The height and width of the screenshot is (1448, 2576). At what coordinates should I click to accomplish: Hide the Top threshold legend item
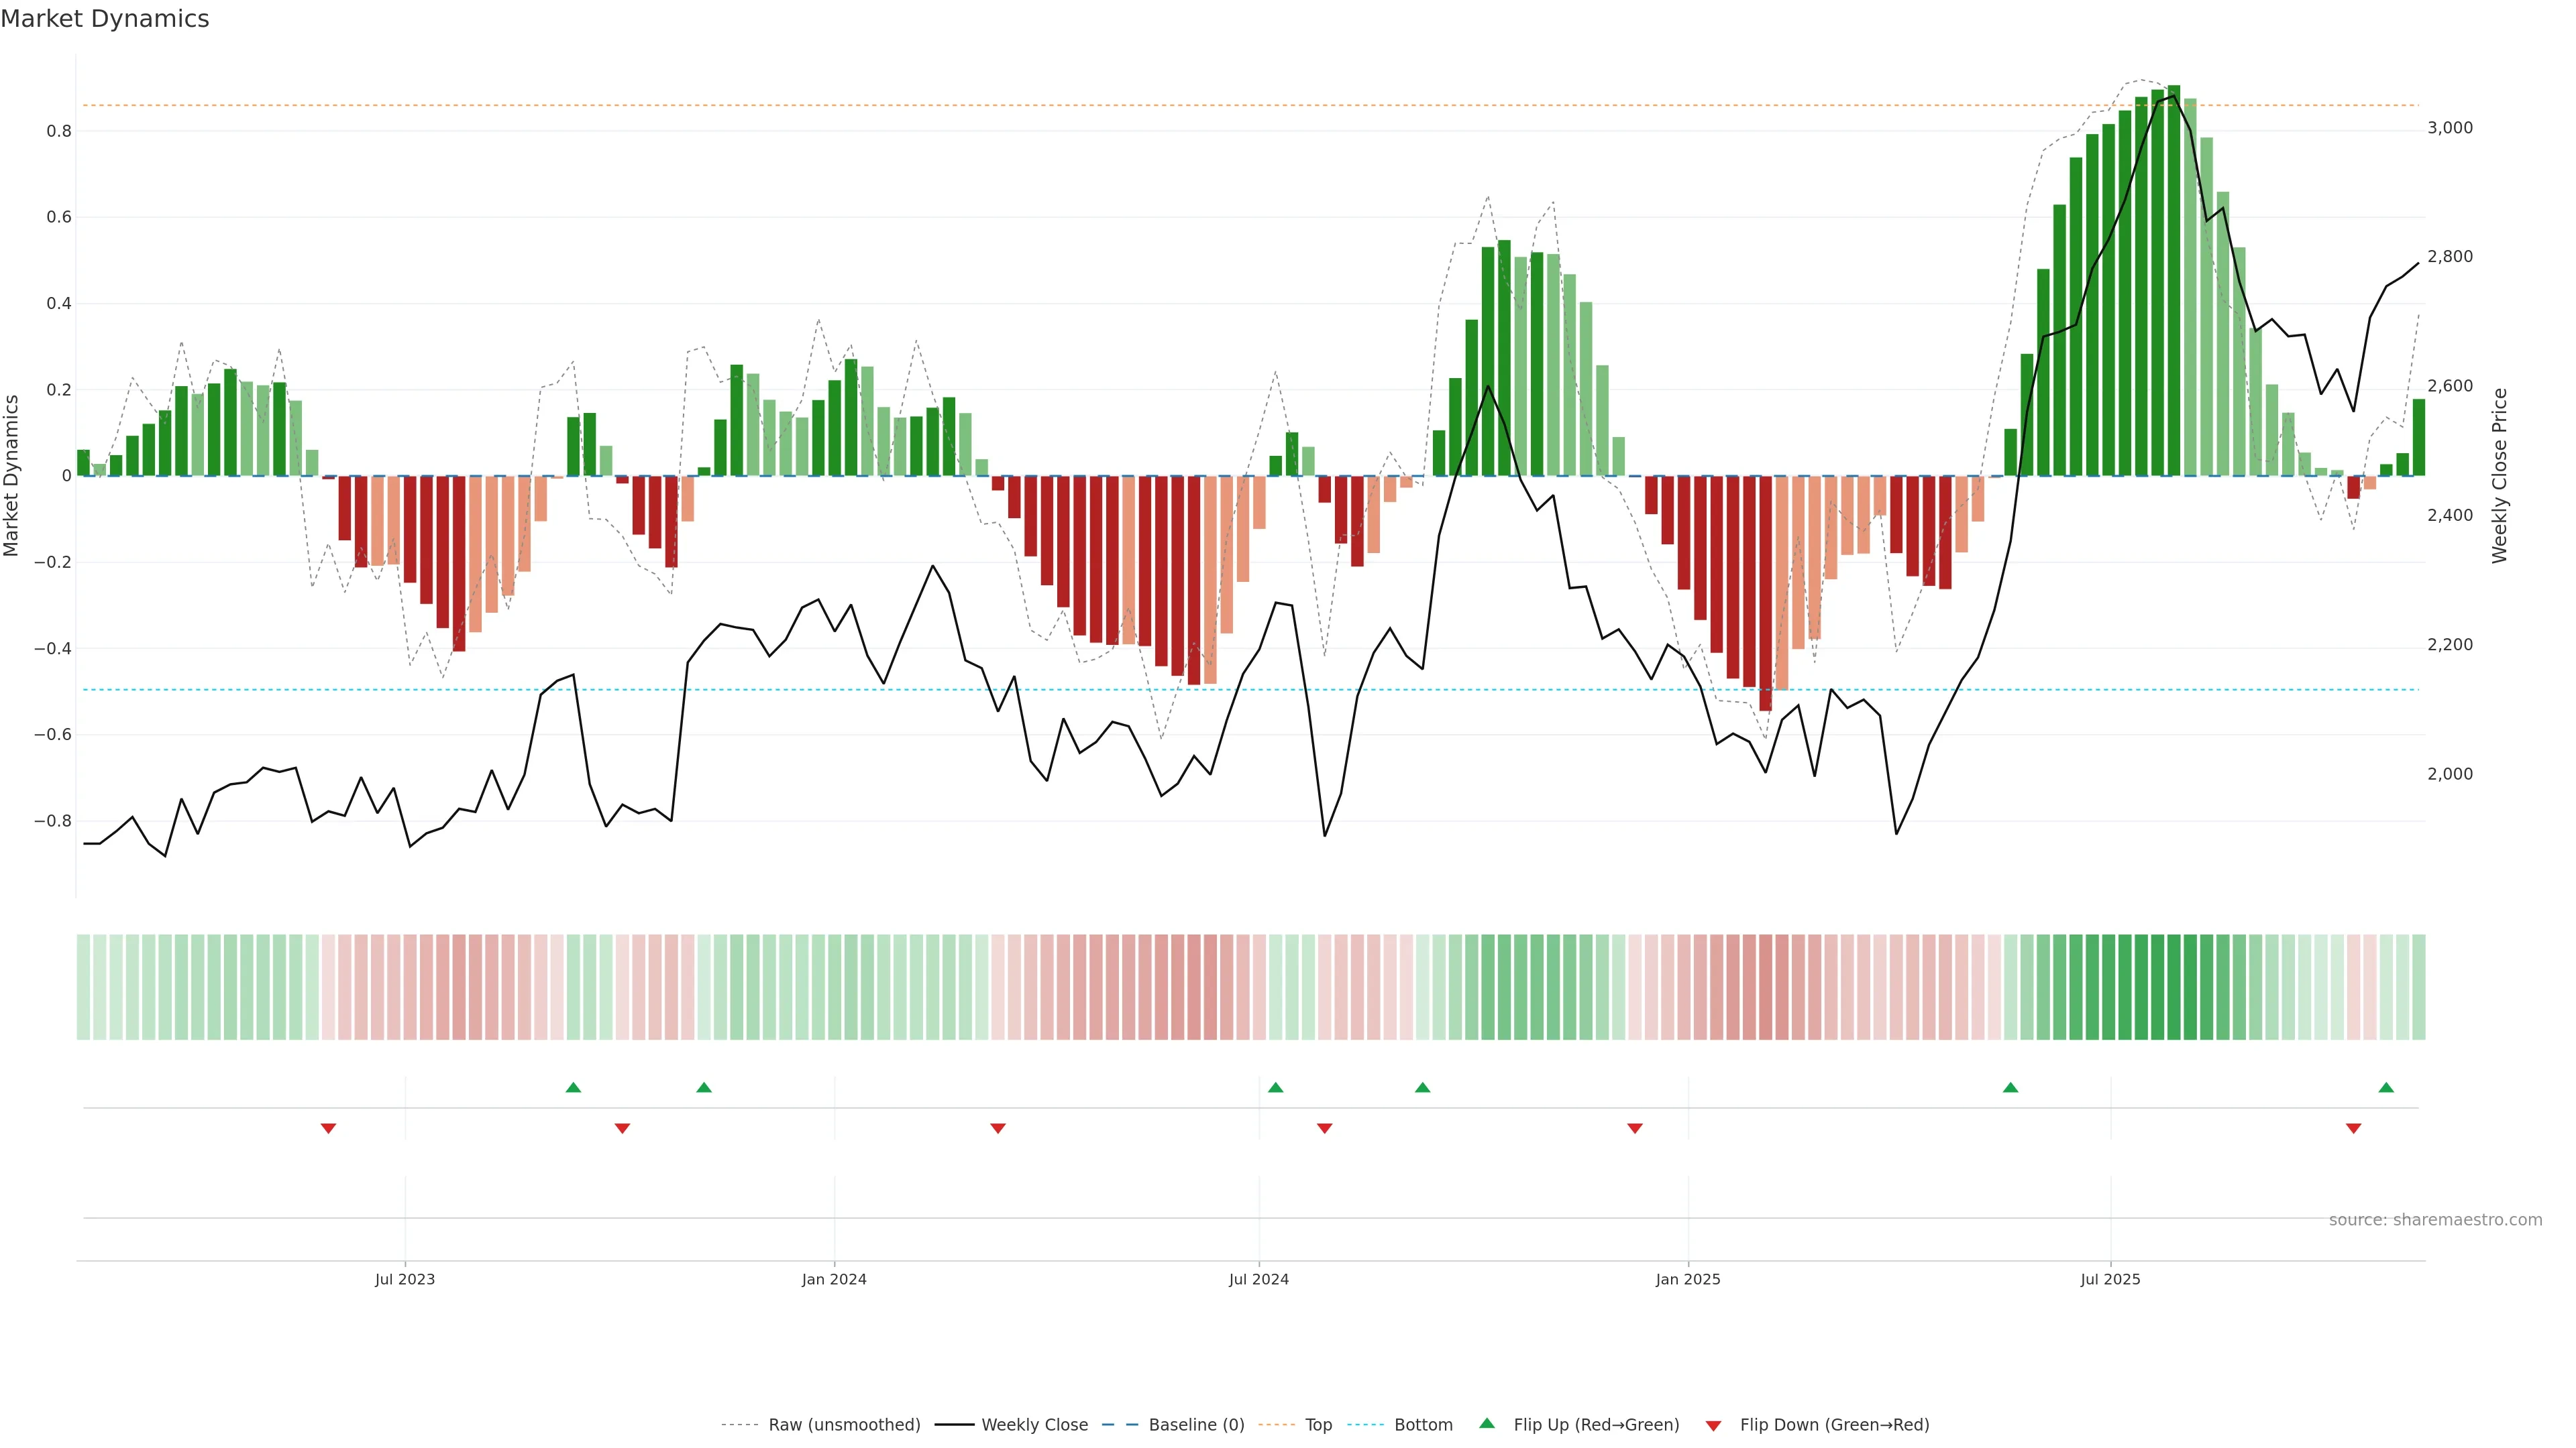pos(1318,1425)
